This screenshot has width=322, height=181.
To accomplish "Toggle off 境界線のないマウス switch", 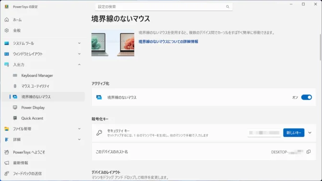I will [306, 97].
